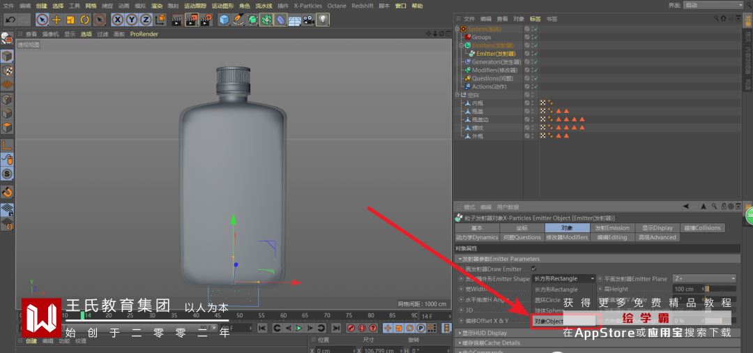Click Make Editable cube icon in left toolbar
This screenshot has height=353, width=753.
pos(7,39)
